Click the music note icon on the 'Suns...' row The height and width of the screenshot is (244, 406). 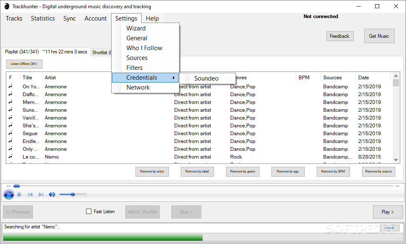[x=11, y=110]
